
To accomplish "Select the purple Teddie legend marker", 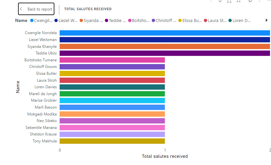I will pyautogui.click(x=106, y=20).
